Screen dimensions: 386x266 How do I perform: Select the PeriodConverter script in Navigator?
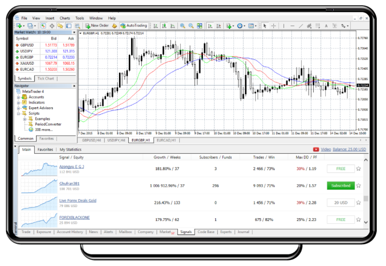pos(48,124)
